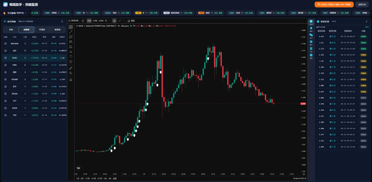Screen dimensions: 372x182
Task: Open the tutorial book icon in sidebar
Action: 311,56
